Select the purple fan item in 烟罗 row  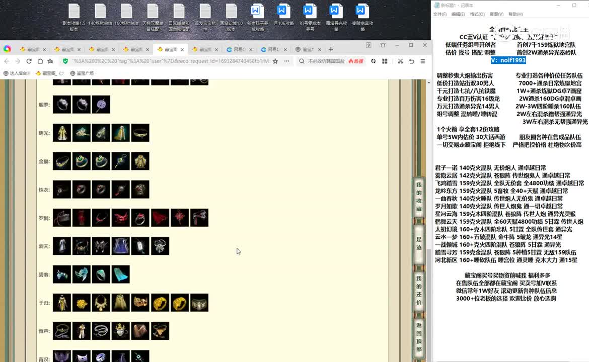tap(101, 105)
